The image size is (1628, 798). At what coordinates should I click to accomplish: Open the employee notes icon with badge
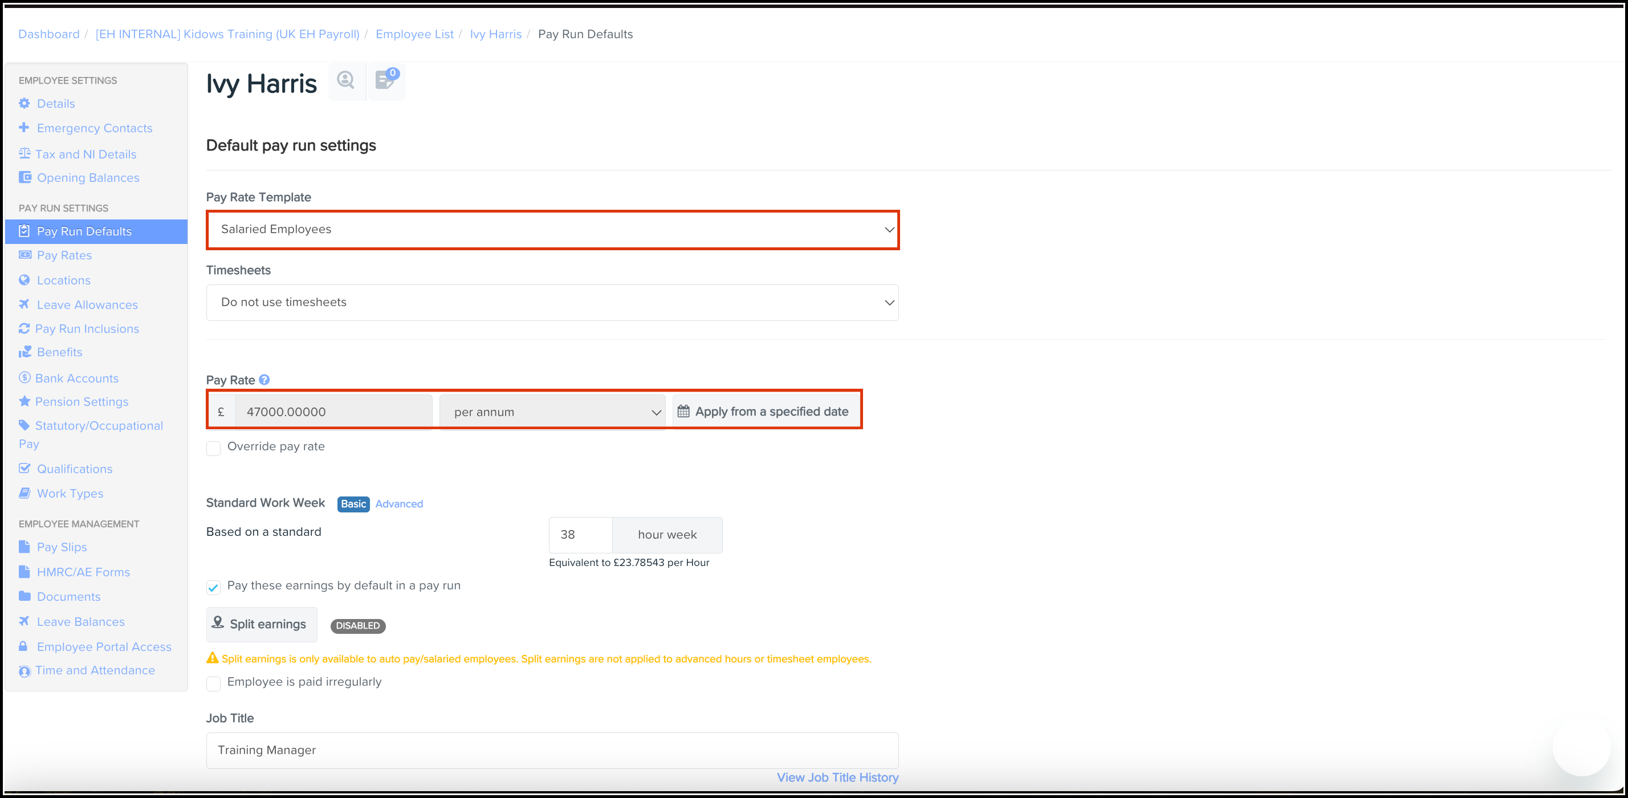pyautogui.click(x=385, y=80)
